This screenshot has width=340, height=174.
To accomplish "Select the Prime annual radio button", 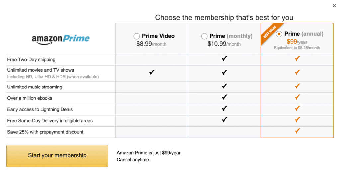I will 279,34.
